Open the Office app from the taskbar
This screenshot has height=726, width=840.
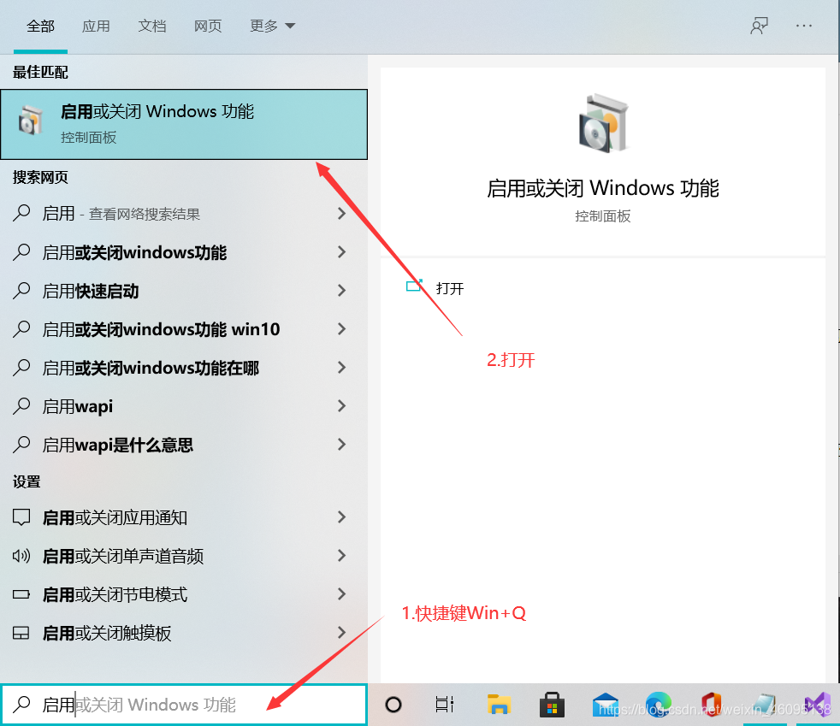tap(711, 705)
